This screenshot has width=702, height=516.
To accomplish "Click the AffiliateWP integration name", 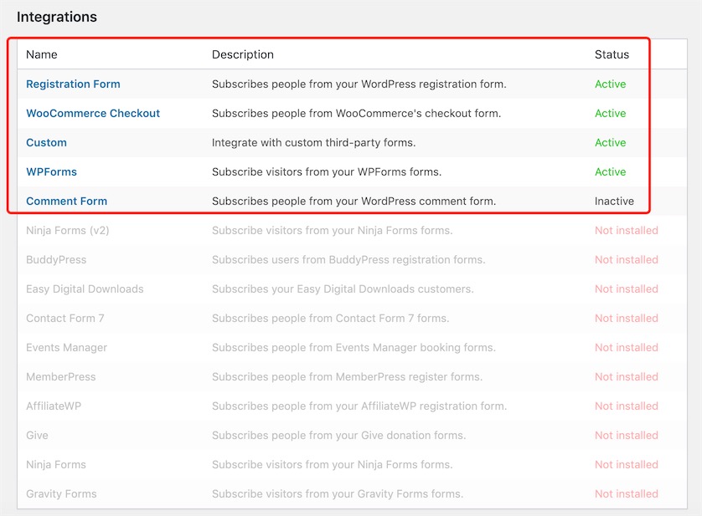I will [x=54, y=406].
